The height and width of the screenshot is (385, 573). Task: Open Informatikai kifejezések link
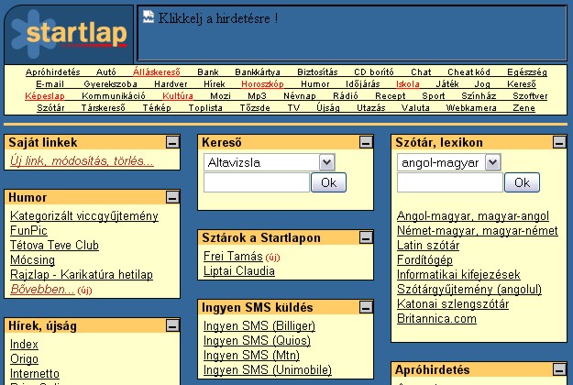pyautogui.click(x=458, y=274)
